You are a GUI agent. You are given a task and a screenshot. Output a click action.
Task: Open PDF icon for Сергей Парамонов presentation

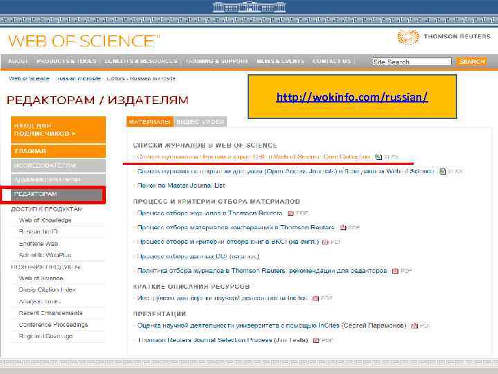click(414, 326)
